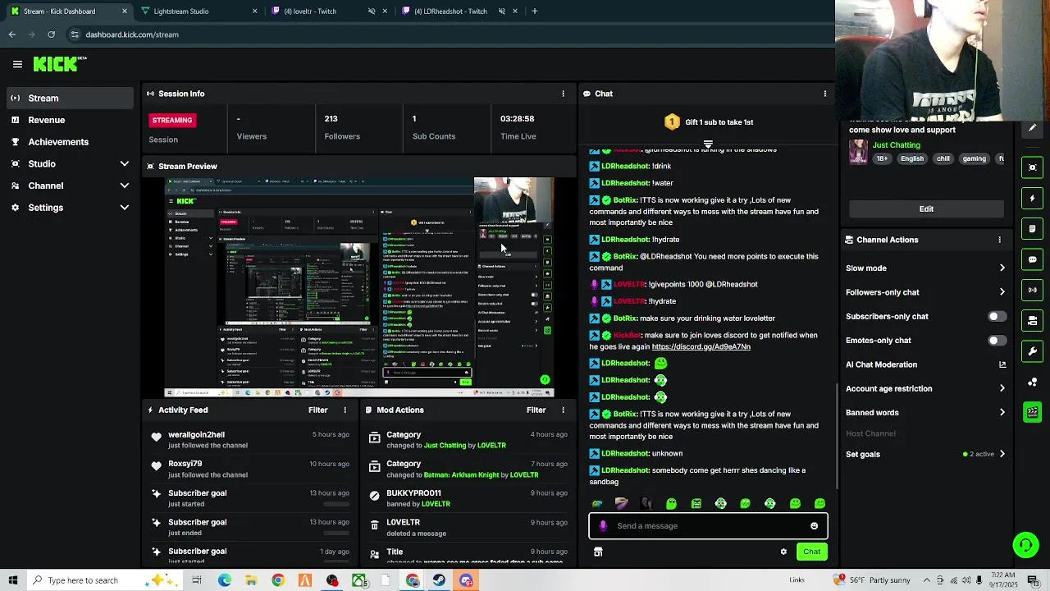Open chat settings gear icon
Viewport: 1050px width, 591px height.
783,552
